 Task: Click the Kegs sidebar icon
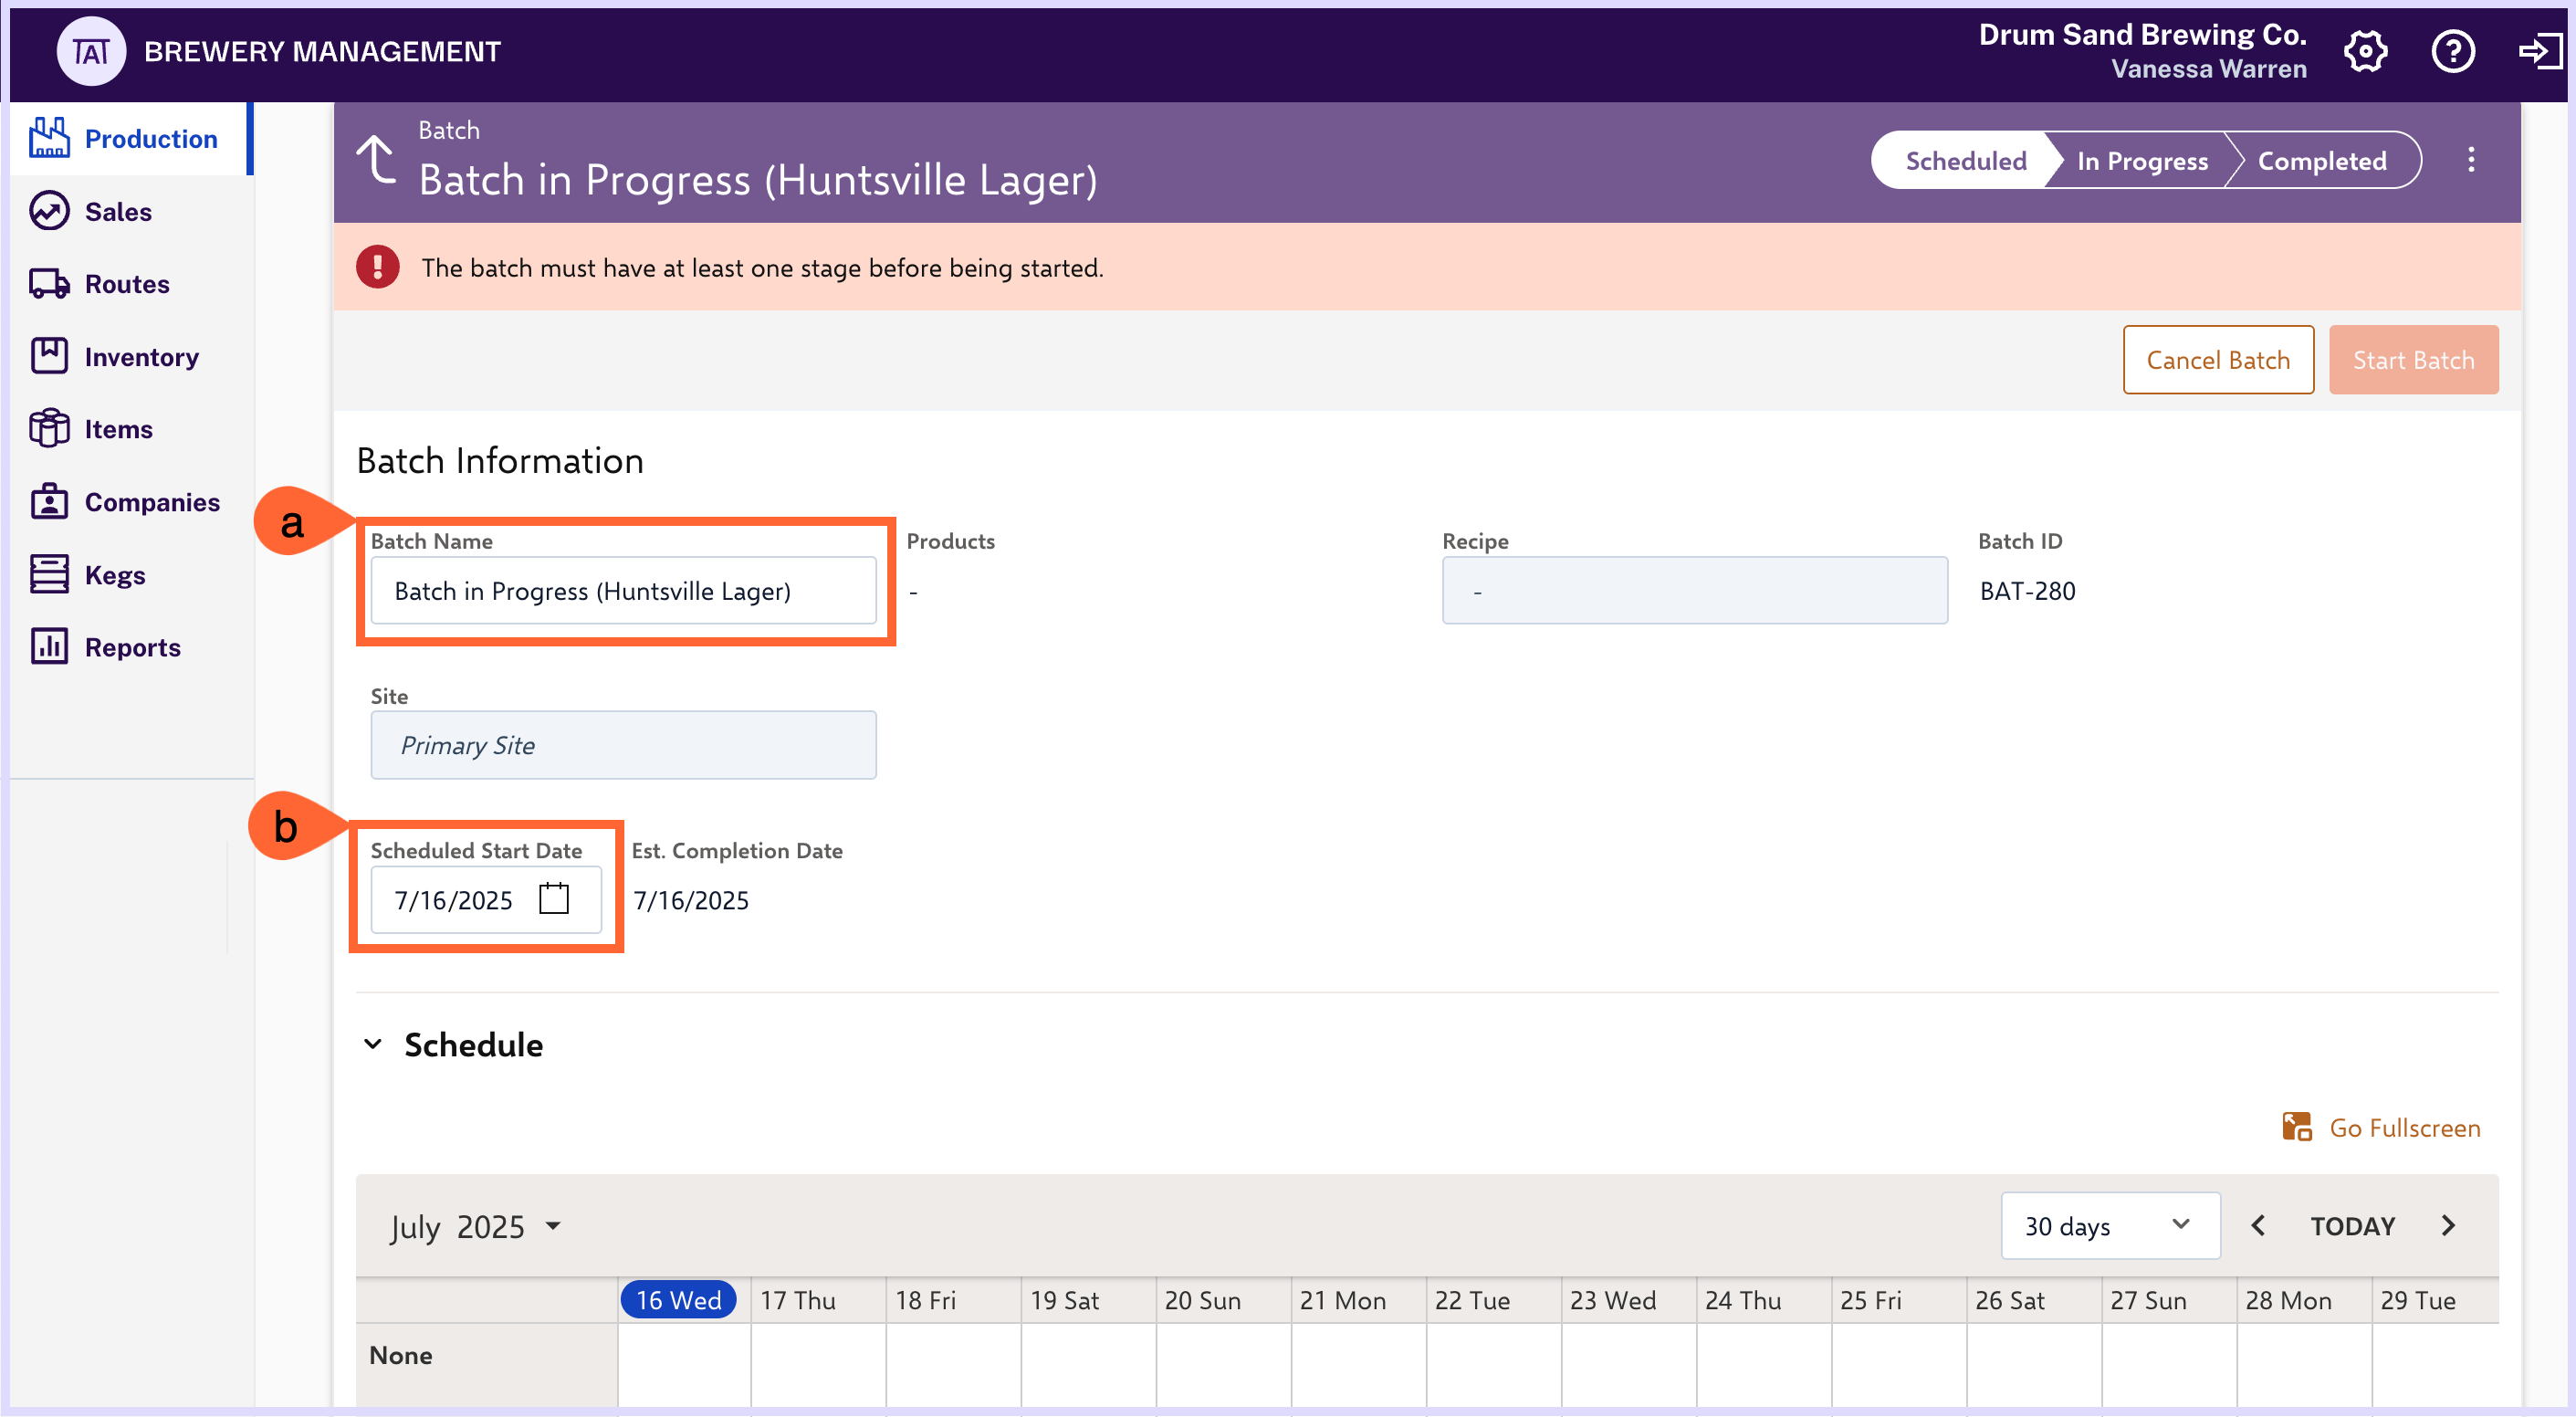coord(49,574)
